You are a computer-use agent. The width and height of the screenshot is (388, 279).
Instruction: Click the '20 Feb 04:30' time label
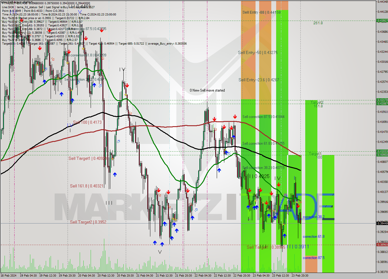pos(87,276)
